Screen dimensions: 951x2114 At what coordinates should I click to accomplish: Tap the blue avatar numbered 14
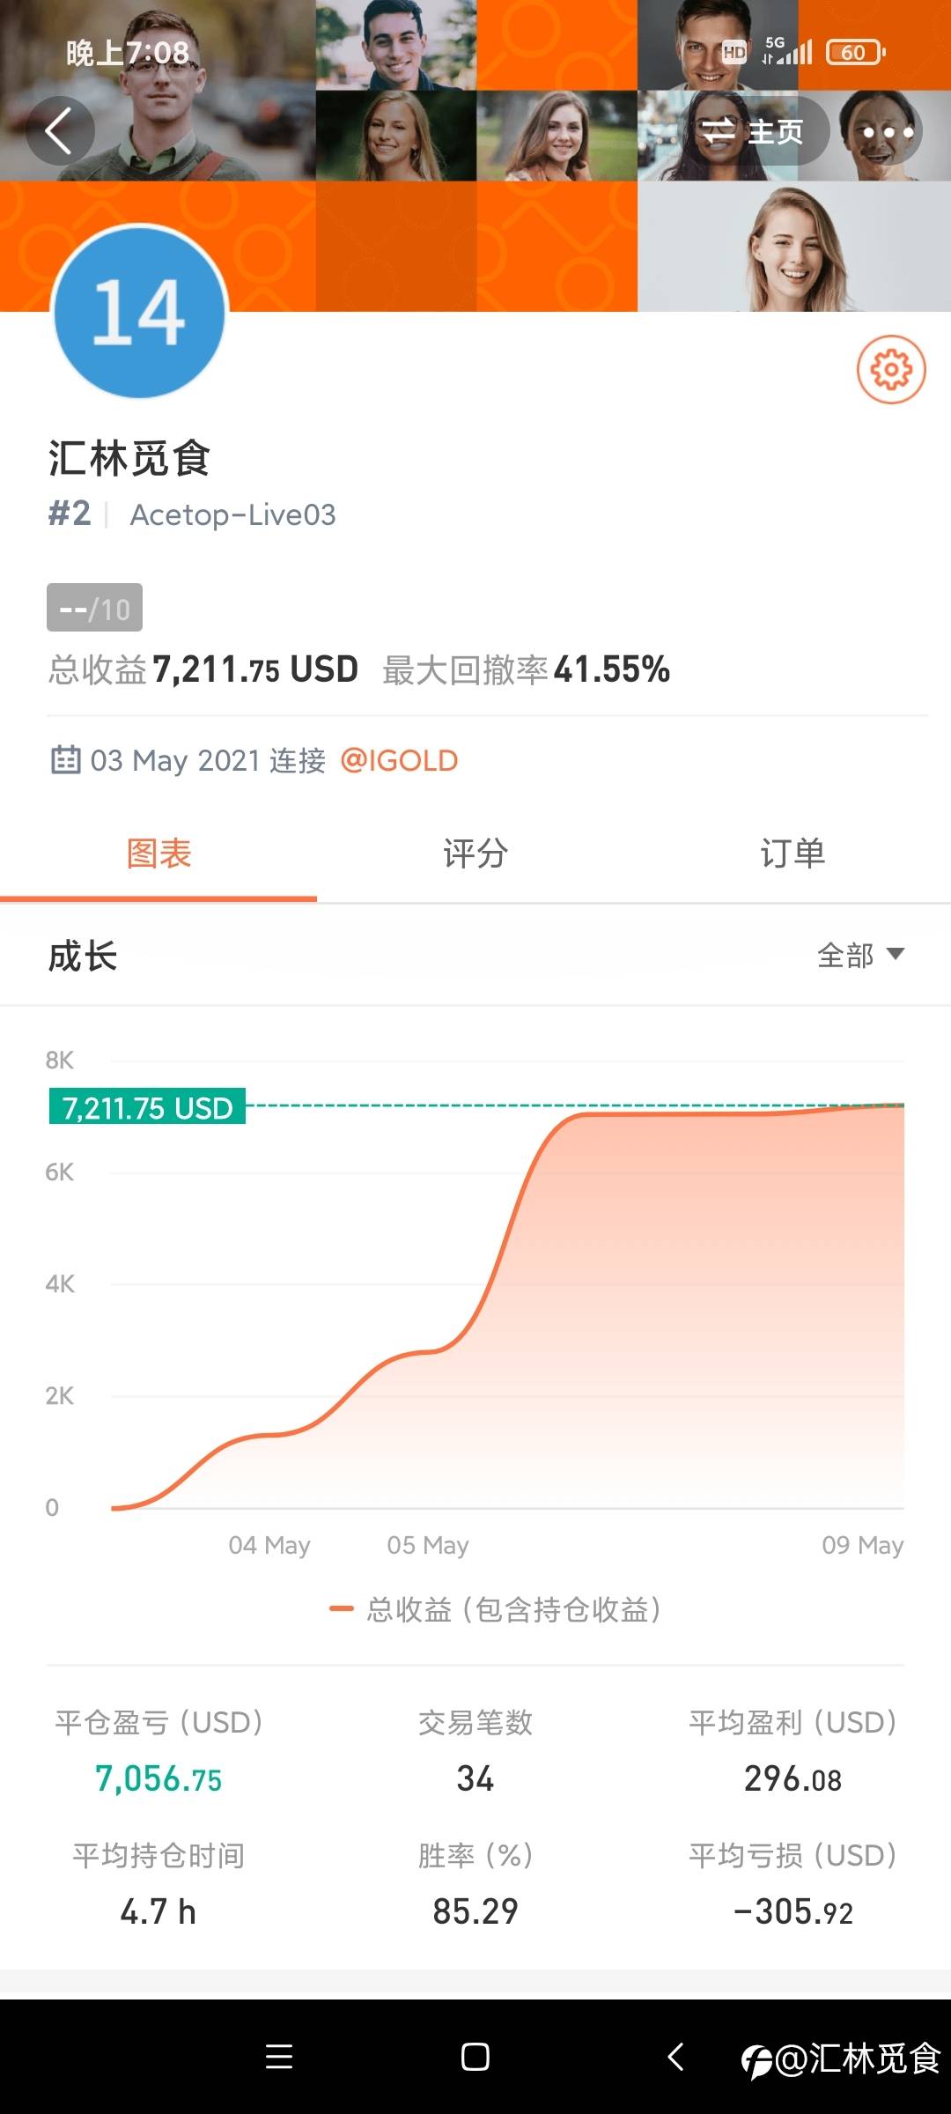(x=139, y=312)
